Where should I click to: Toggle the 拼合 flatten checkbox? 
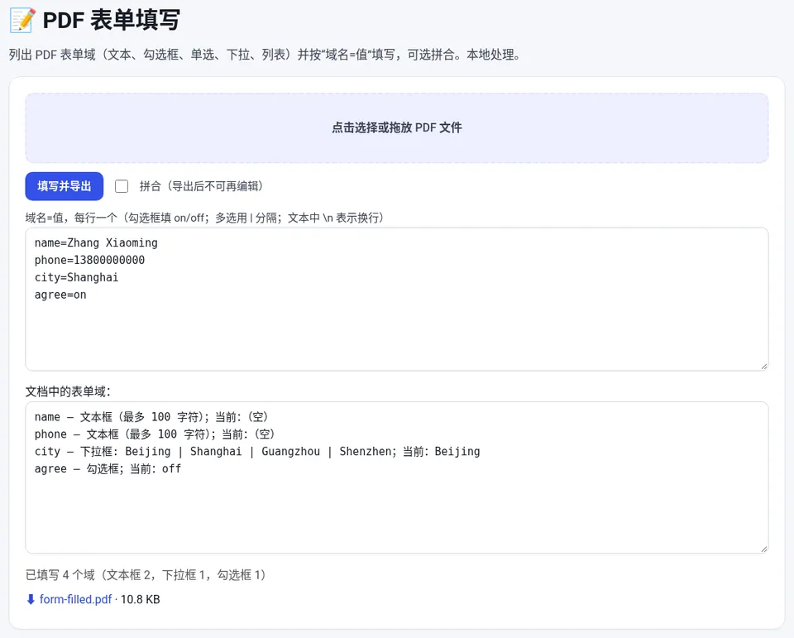pos(122,186)
